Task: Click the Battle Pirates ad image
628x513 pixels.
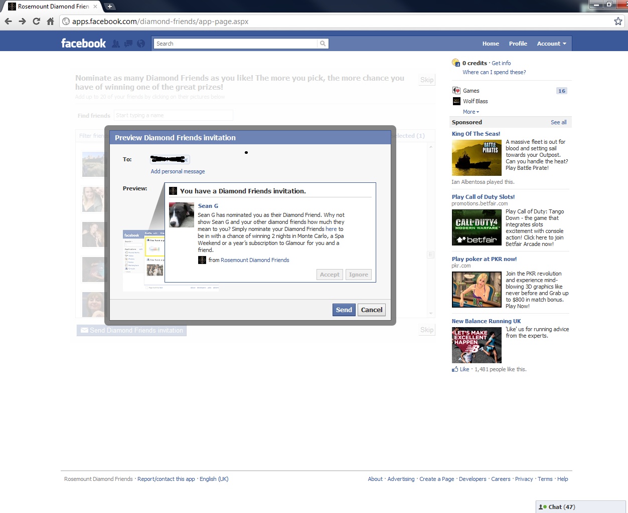Action: [477, 158]
